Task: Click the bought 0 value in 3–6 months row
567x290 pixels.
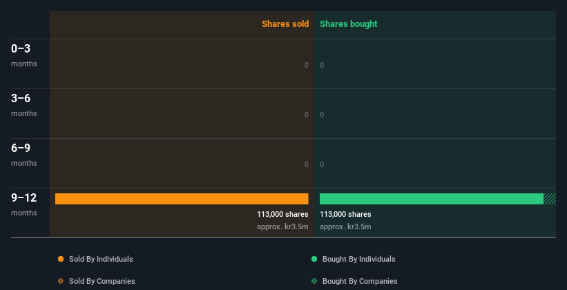Action: coord(322,115)
